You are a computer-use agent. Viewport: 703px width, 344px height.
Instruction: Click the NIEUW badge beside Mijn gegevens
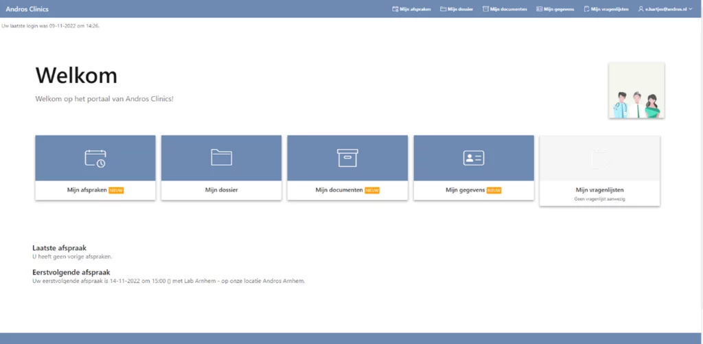[494, 190]
